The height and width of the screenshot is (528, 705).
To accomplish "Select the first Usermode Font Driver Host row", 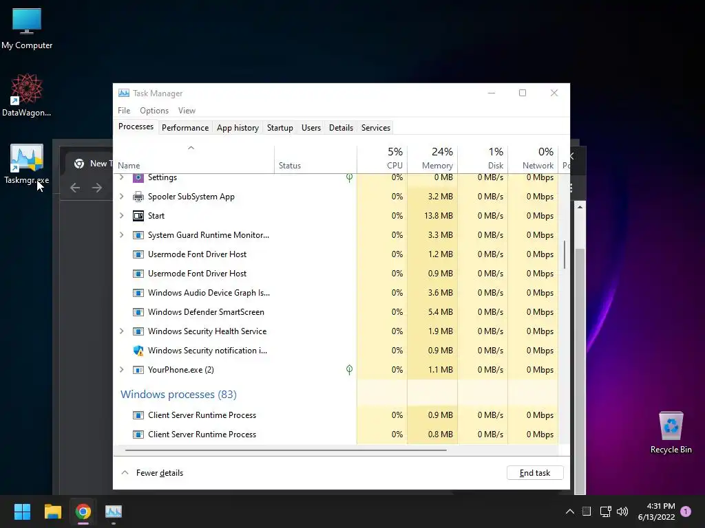I will (x=336, y=254).
